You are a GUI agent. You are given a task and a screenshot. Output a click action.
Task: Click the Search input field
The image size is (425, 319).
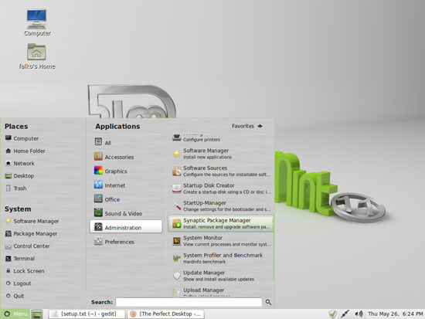coord(189,302)
